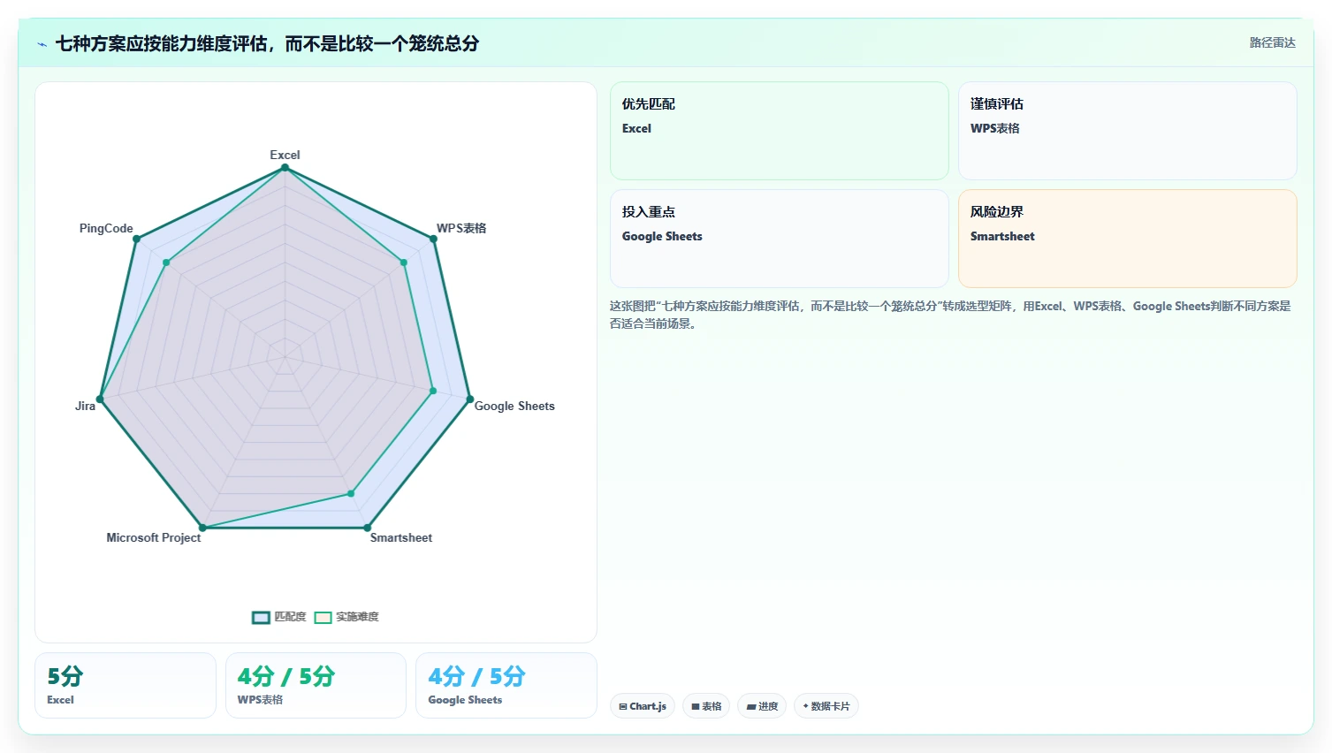Click the WPS表格 axis label on the radar

point(461,228)
